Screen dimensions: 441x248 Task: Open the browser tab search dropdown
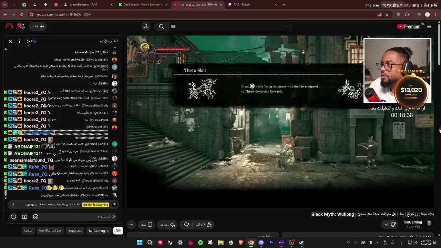click(4, 5)
